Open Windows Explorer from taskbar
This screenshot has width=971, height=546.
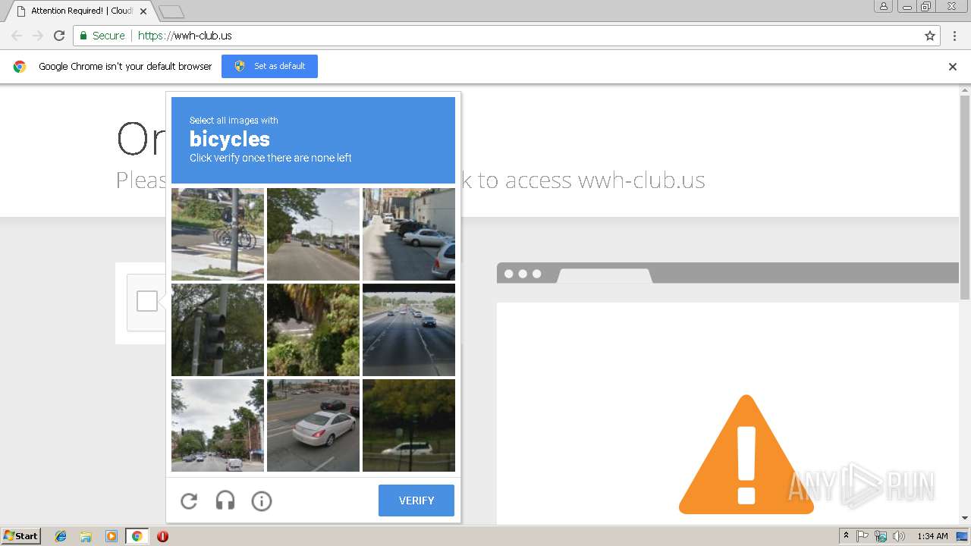86,536
